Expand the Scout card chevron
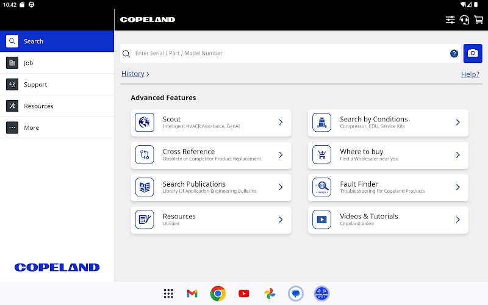Image resolution: width=488 pixels, height=305 pixels. [x=281, y=123]
